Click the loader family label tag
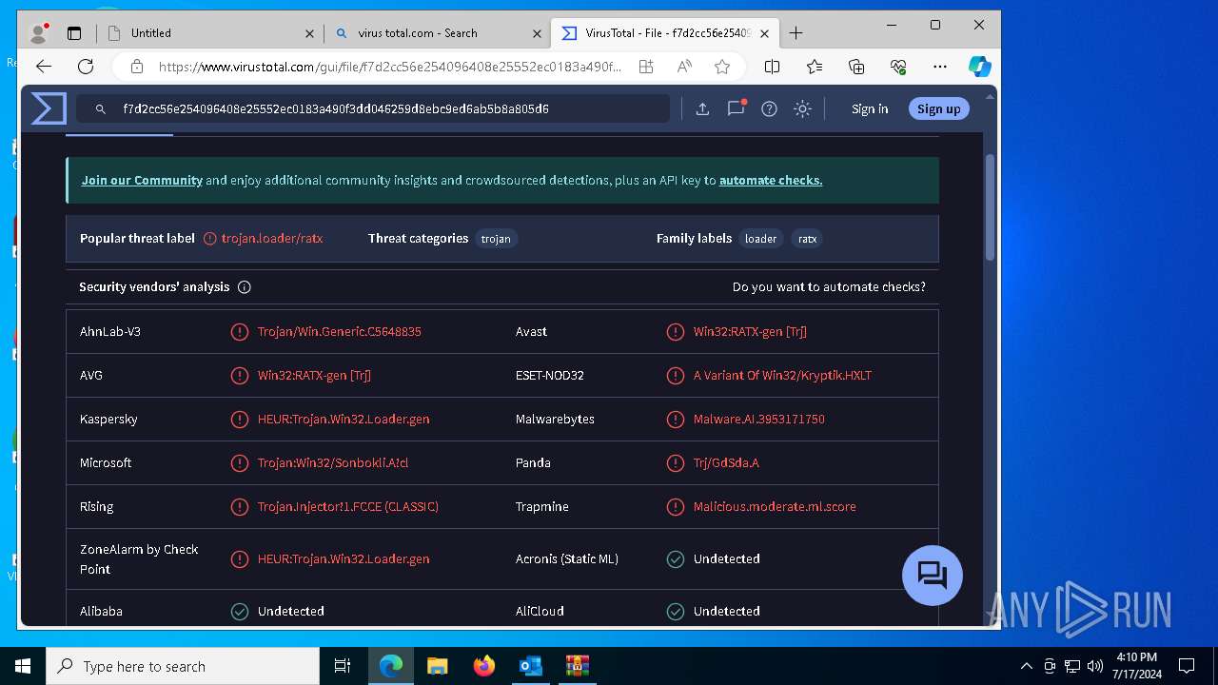This screenshot has height=685, width=1218. [x=760, y=239]
